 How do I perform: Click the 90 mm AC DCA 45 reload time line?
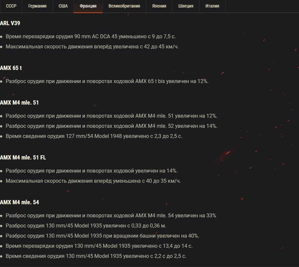coord(90,37)
